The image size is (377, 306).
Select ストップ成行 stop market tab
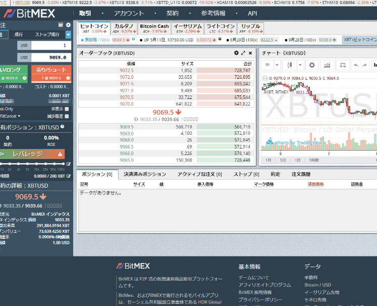(x=47, y=35)
